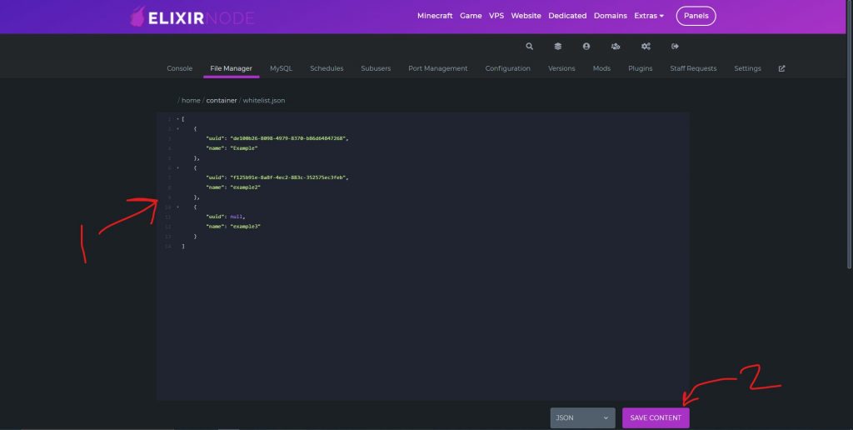This screenshot has width=853, height=430.
Task: Go to the Subusers tab
Action: point(376,68)
